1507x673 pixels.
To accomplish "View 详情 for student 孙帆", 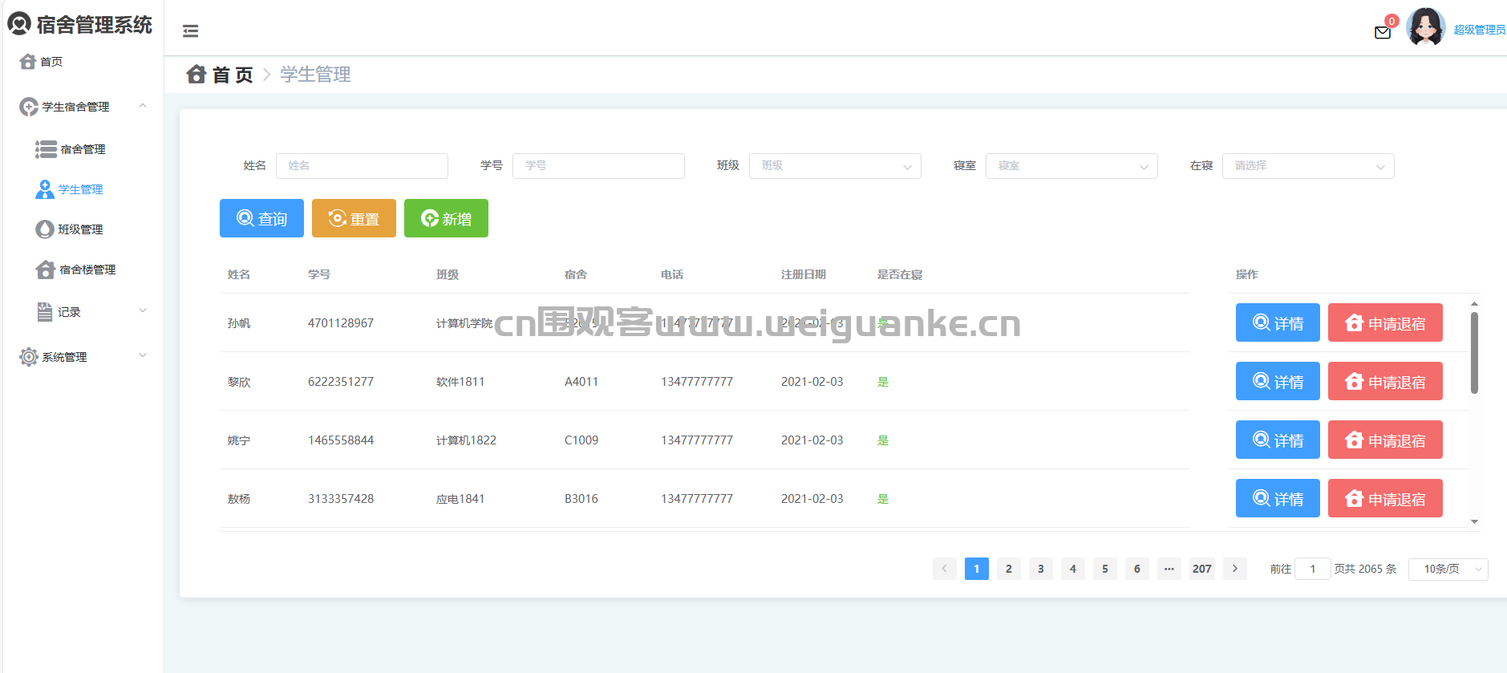I will (1278, 322).
